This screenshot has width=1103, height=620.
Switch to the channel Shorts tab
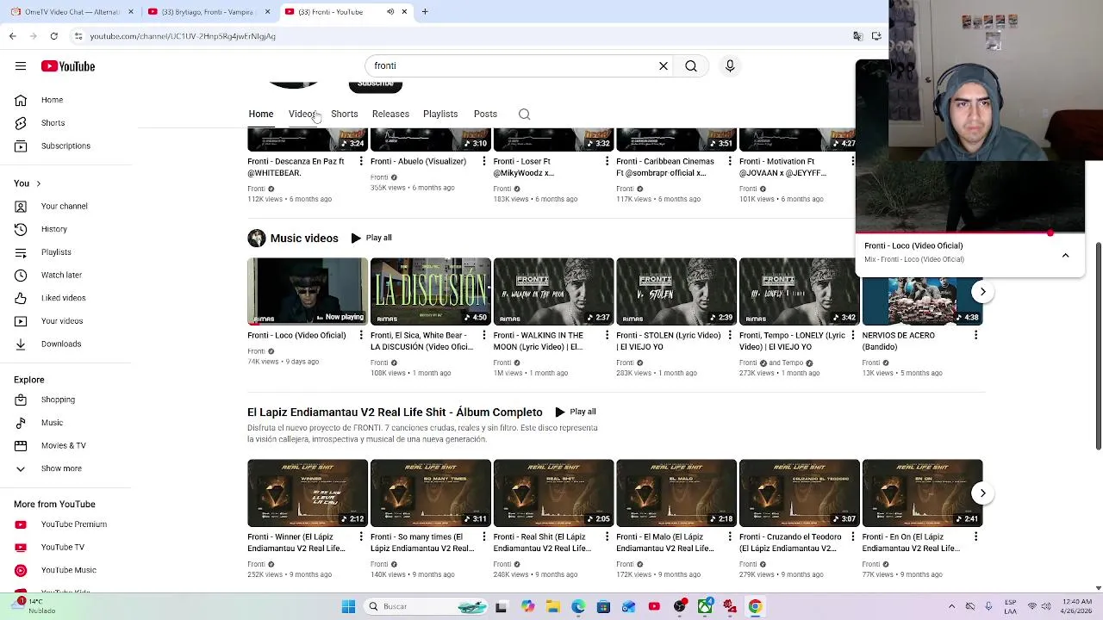point(344,114)
